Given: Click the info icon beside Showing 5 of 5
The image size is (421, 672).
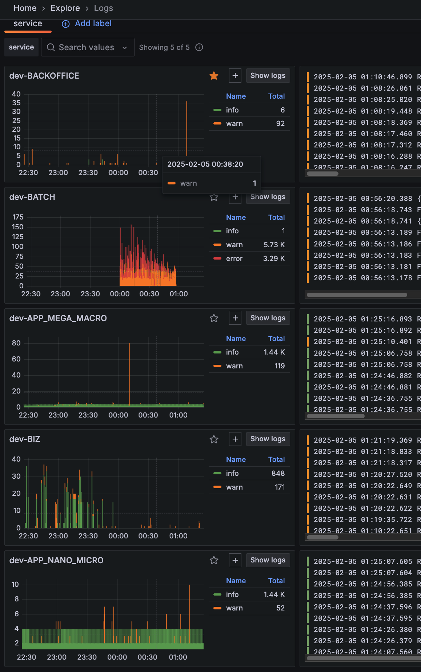Looking at the screenshot, I should point(199,47).
